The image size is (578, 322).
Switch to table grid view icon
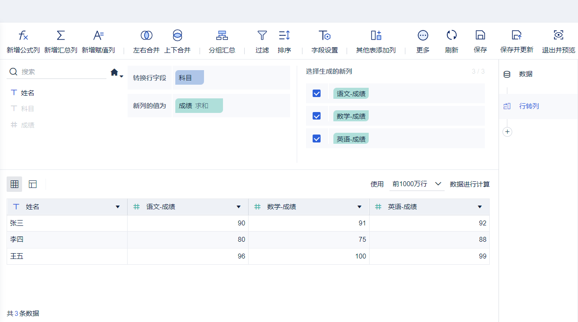(15, 184)
